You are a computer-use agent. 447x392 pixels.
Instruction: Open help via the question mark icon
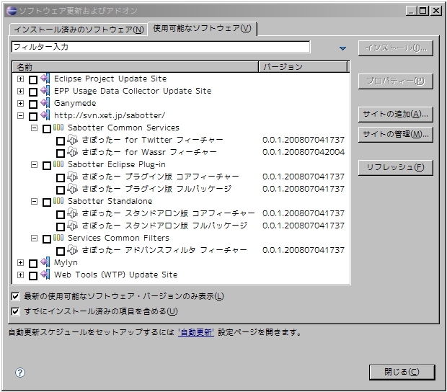pos(20,373)
